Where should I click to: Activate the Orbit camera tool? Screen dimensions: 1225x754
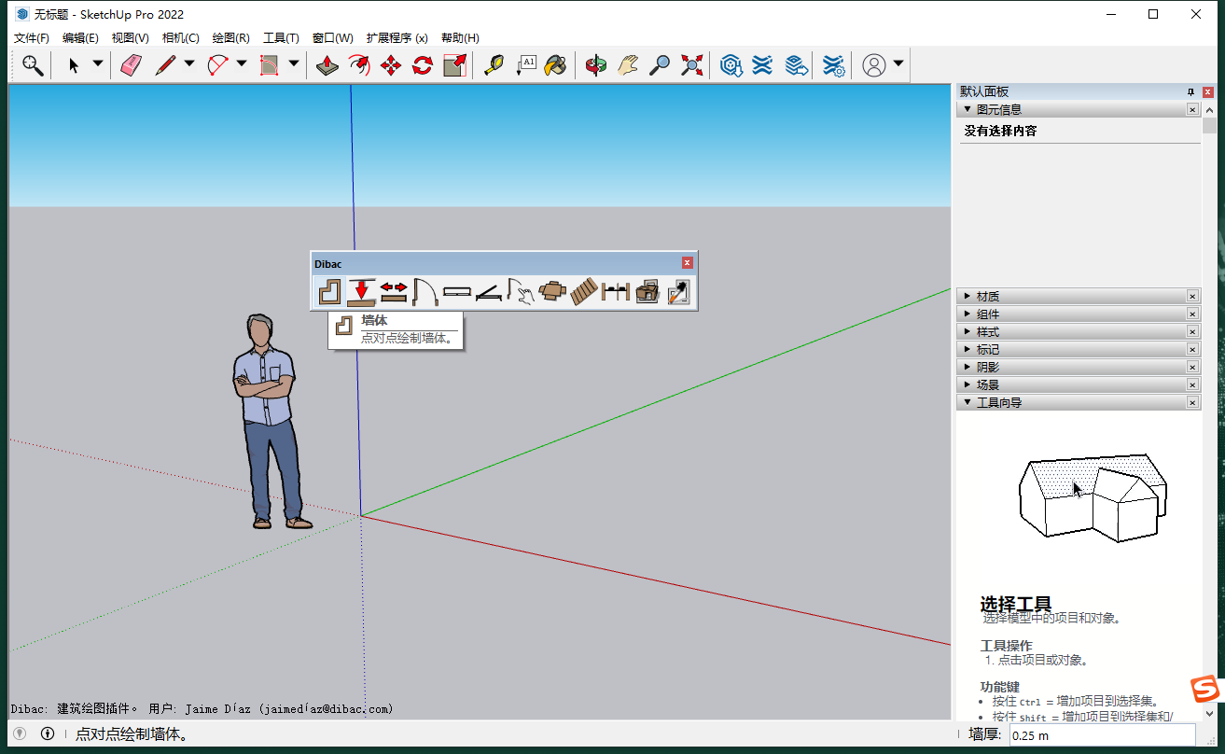click(596, 65)
